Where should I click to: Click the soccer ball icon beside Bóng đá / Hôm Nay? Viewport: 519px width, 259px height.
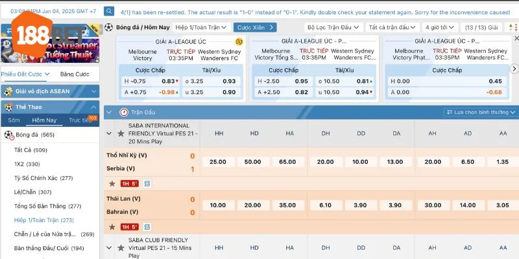pyautogui.click(x=108, y=27)
